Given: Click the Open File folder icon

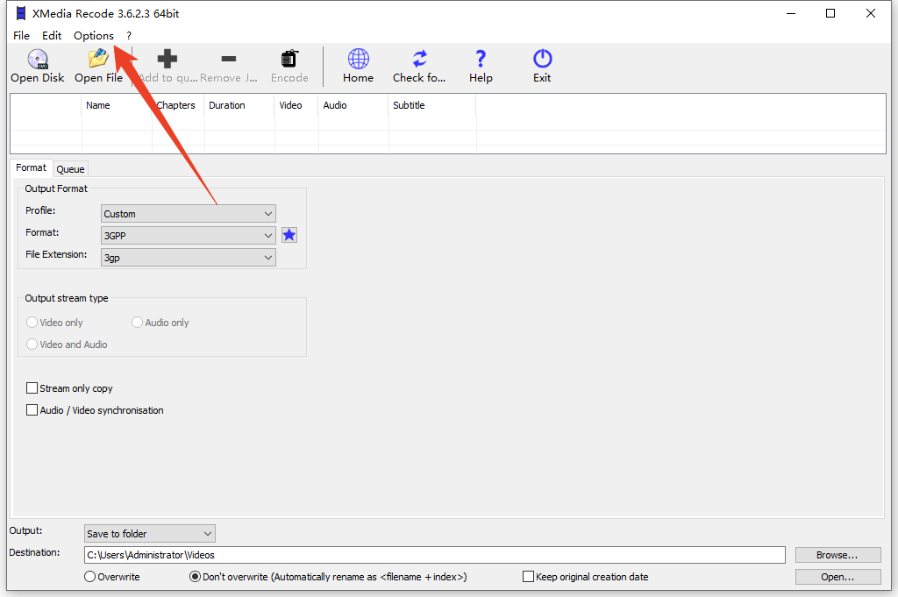Looking at the screenshot, I should click(x=98, y=60).
